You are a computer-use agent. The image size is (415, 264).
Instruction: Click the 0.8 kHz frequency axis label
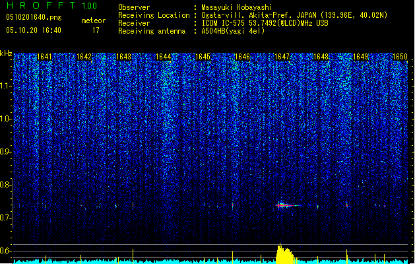pyautogui.click(x=5, y=185)
